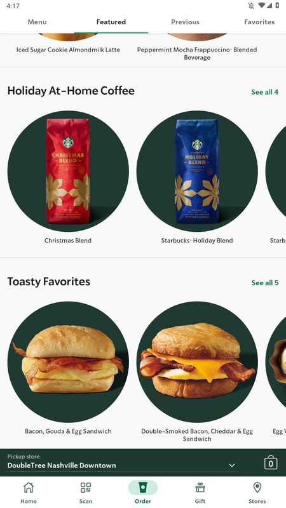Choose the Bacon, Gouda & Egg Sandwich

(x=68, y=362)
